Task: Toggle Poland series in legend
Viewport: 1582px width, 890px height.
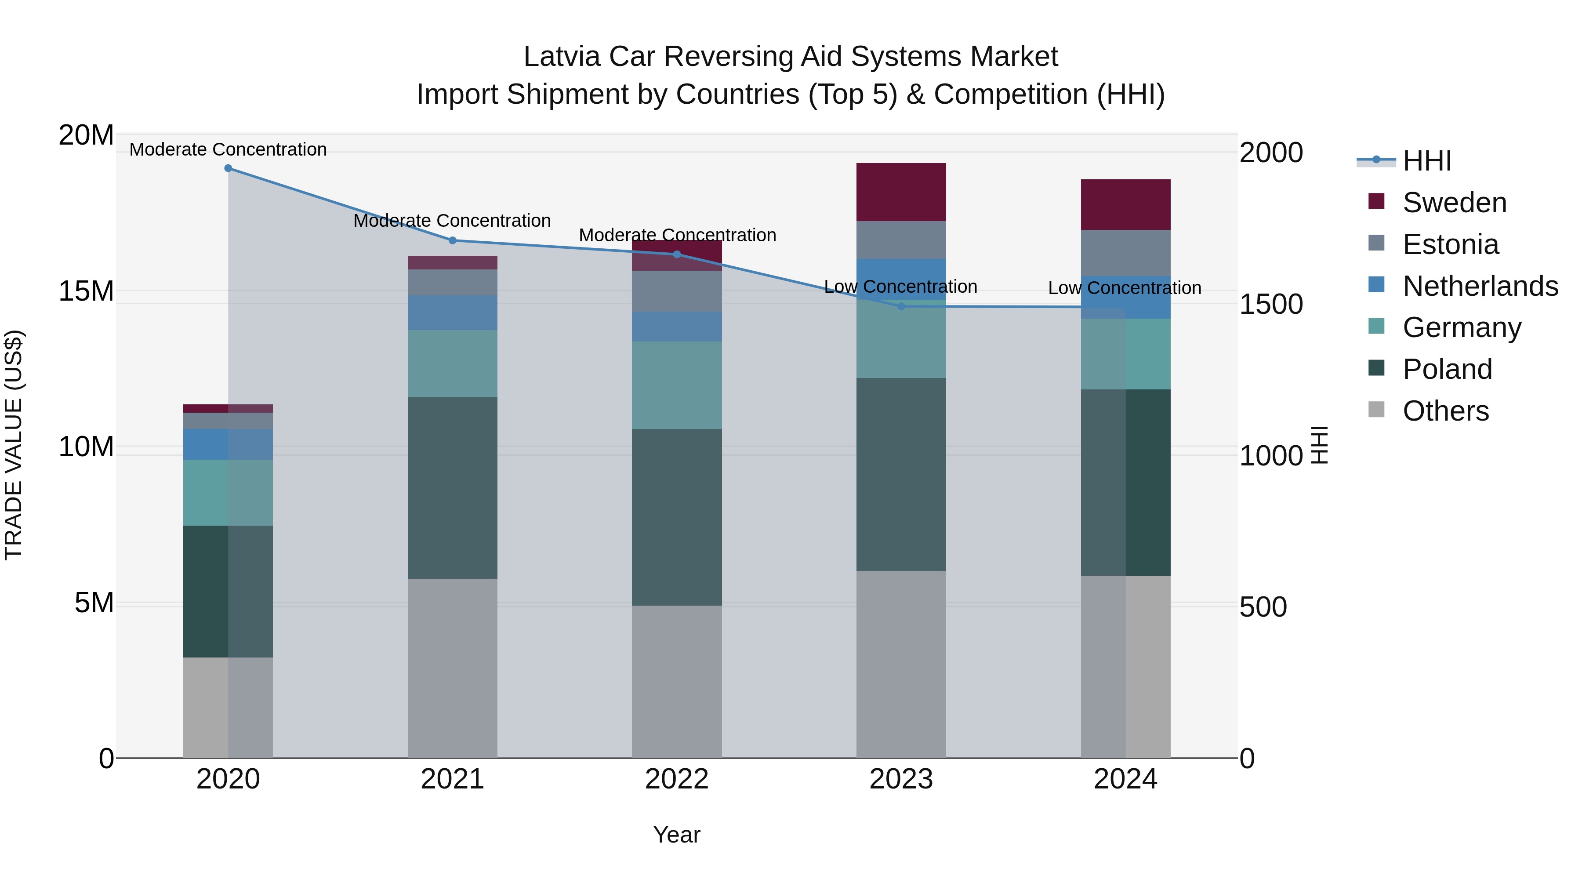Action: tap(1430, 369)
